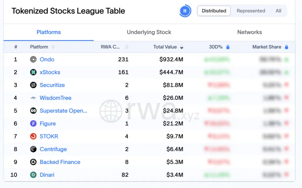Image resolution: width=302 pixels, height=188 pixels.
Task: Open the Centrifuge platform link
Action: [x=53, y=149]
